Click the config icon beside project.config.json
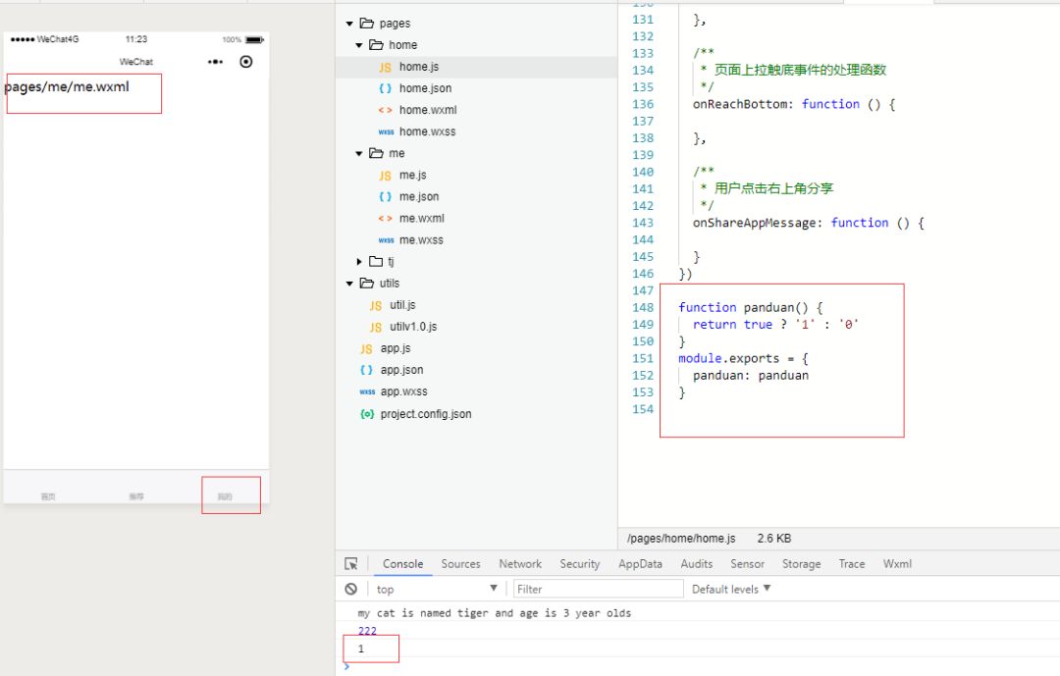The width and height of the screenshot is (1060, 676). 367,414
